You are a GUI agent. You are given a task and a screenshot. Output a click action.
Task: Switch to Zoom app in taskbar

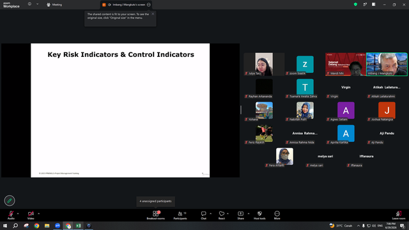[58, 226]
